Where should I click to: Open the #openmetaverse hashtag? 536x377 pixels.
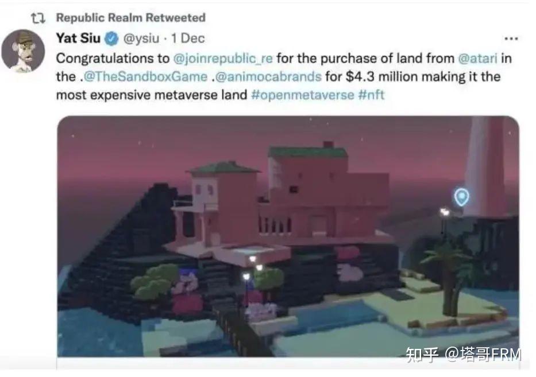pos(303,95)
